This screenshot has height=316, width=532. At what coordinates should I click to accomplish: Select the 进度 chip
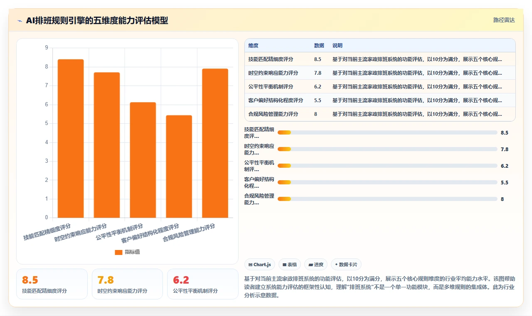click(x=316, y=265)
